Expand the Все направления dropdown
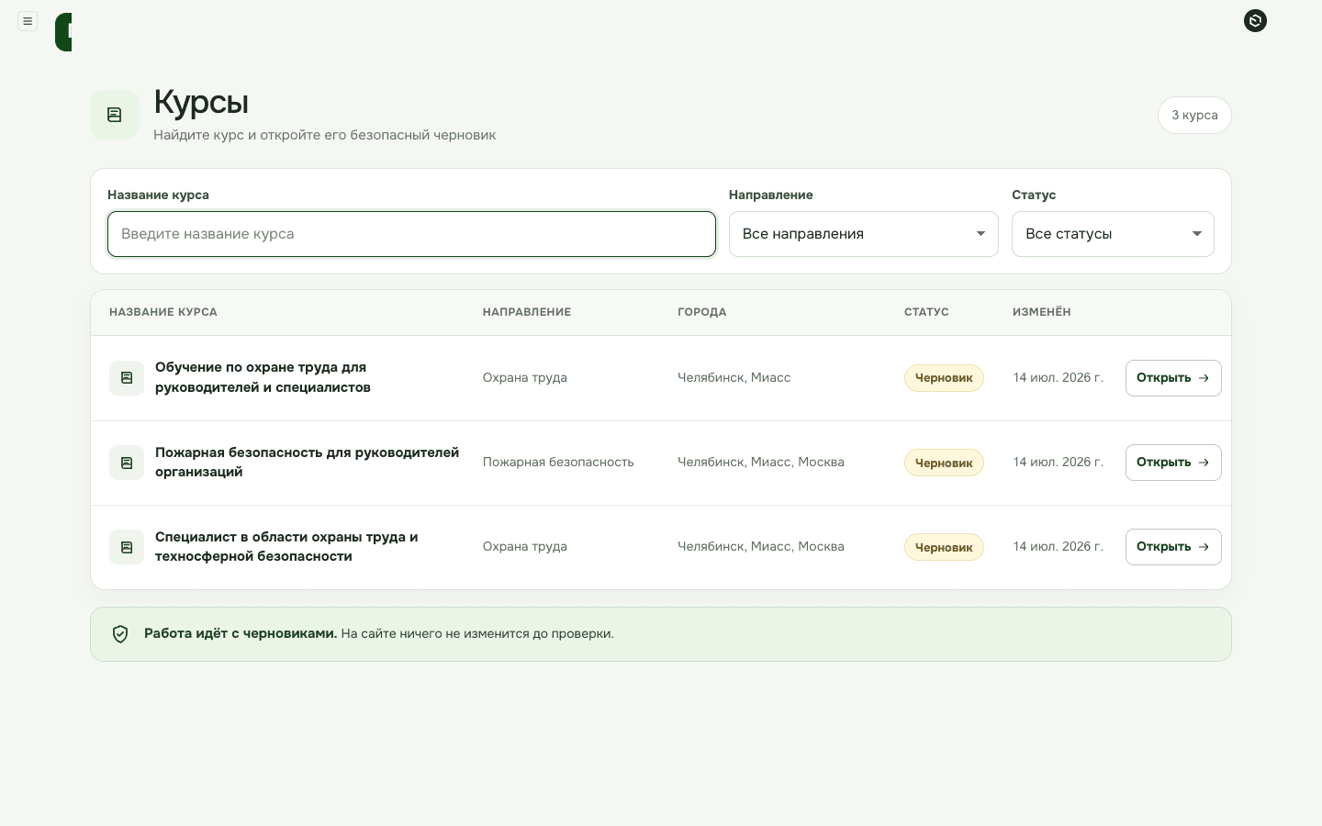The image size is (1322, 826). tap(863, 234)
